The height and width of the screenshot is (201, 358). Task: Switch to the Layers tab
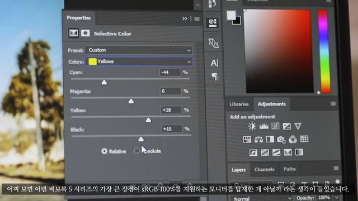[x=239, y=170]
